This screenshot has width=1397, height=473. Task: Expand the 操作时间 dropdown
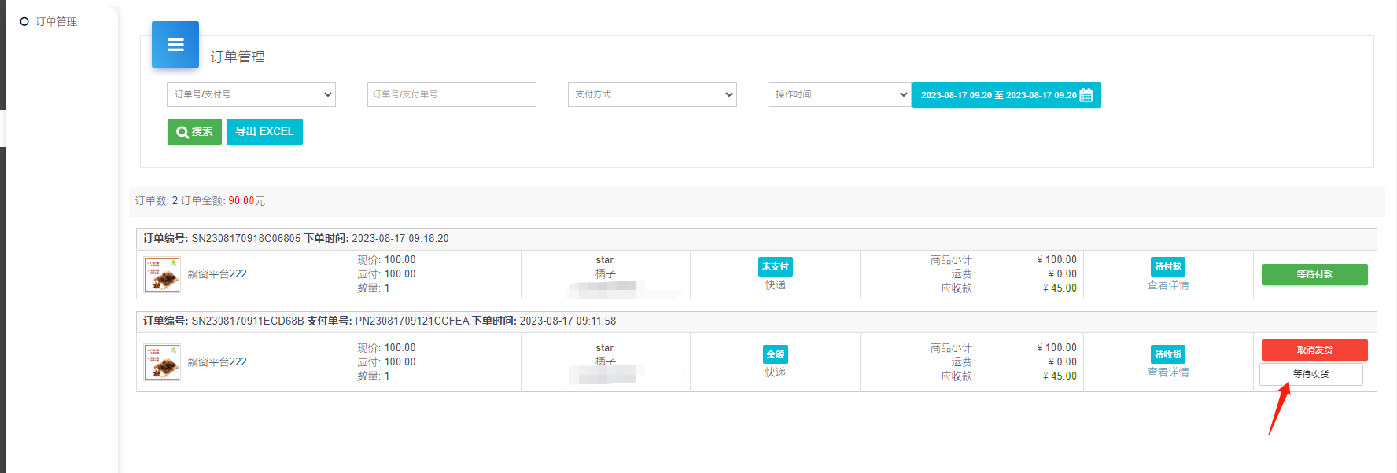[x=839, y=94]
